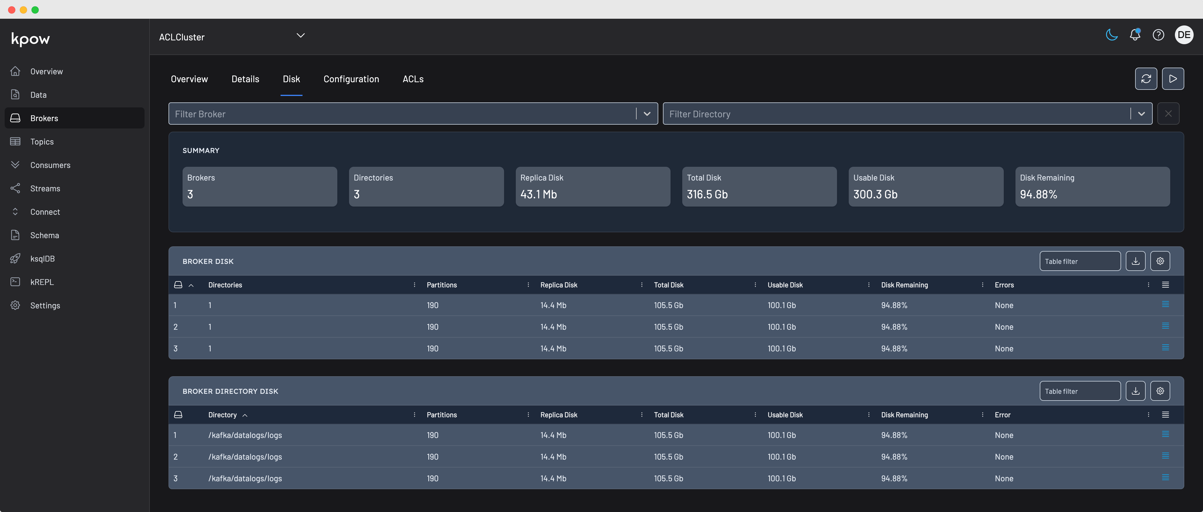This screenshot has width=1203, height=512.
Task: Open ksqlDB from the sidebar
Action: pyautogui.click(x=42, y=259)
